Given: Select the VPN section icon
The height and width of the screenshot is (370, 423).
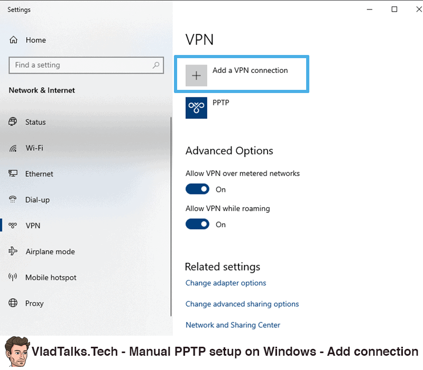Looking at the screenshot, I should click(13, 225).
